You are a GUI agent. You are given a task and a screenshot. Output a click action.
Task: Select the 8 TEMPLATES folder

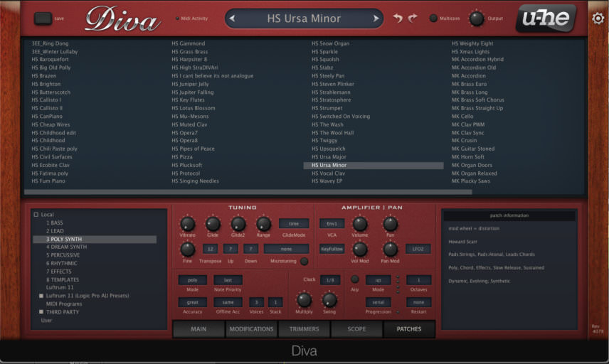(63, 279)
